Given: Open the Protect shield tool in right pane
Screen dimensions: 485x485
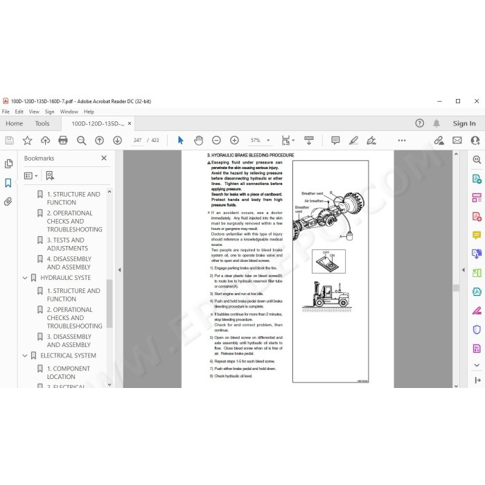Looking at the screenshot, I should (477, 329).
